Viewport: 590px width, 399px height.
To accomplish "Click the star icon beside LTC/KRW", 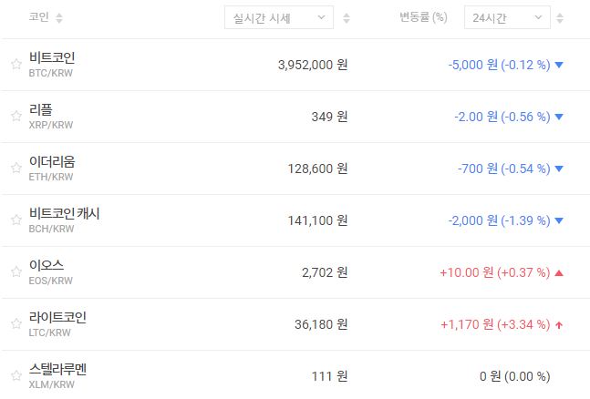I will pos(16,324).
